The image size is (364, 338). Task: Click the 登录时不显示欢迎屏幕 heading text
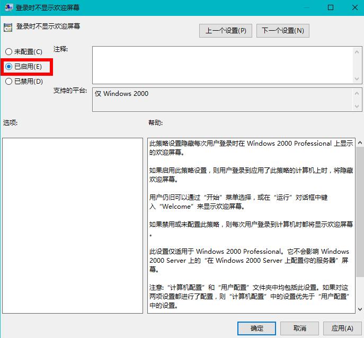pyautogui.click(x=48, y=26)
